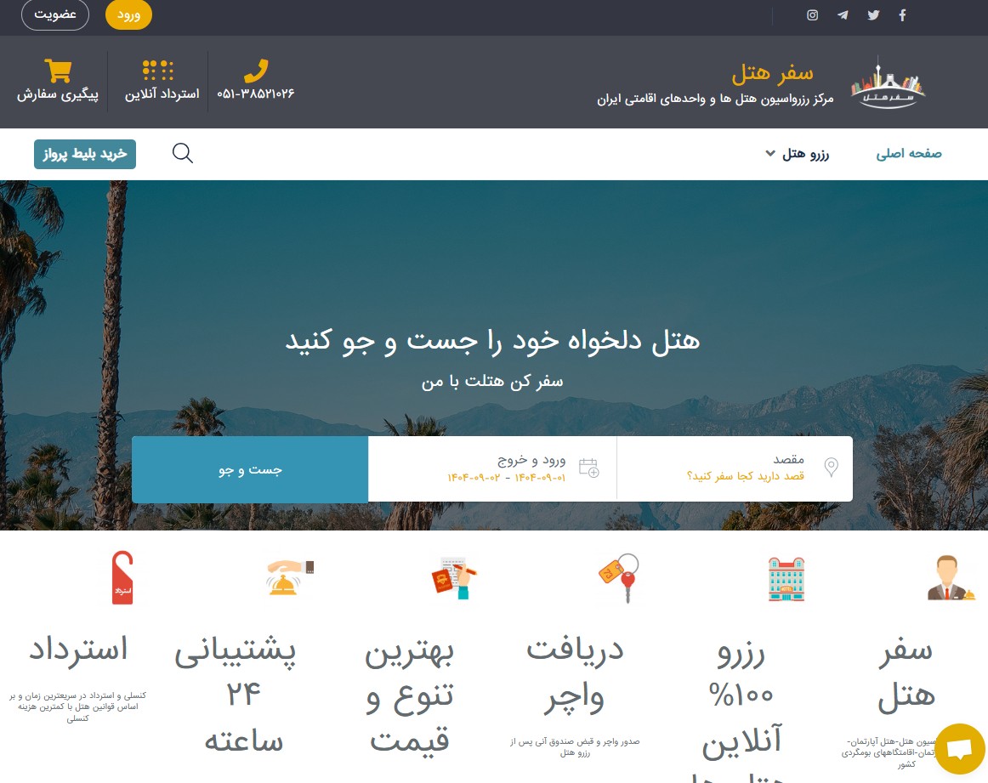This screenshot has height=783, width=988.
Task: Open the Facebook social icon
Action: click(902, 15)
